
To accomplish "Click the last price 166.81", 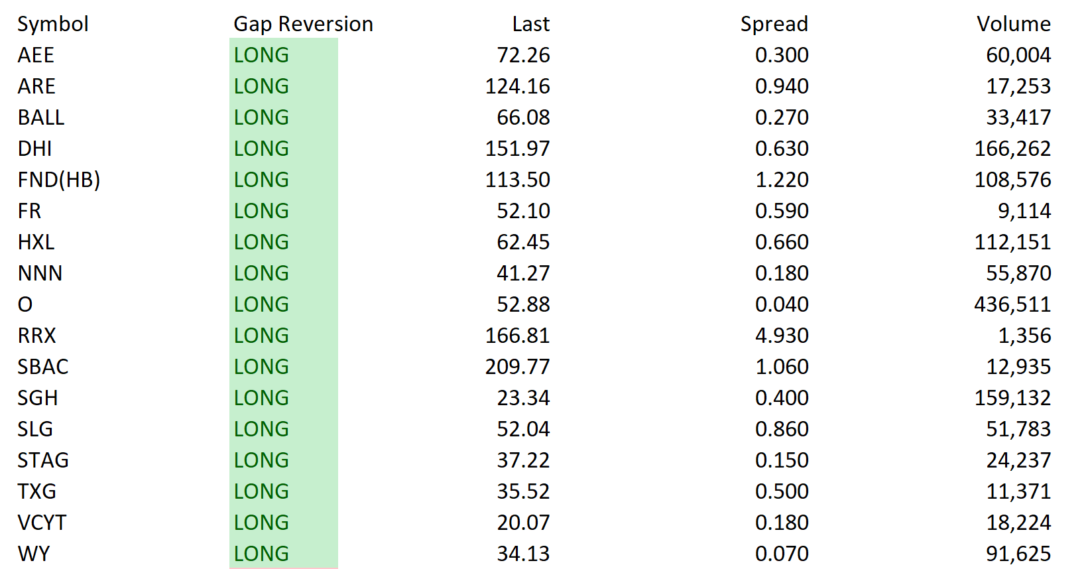I will point(517,336).
